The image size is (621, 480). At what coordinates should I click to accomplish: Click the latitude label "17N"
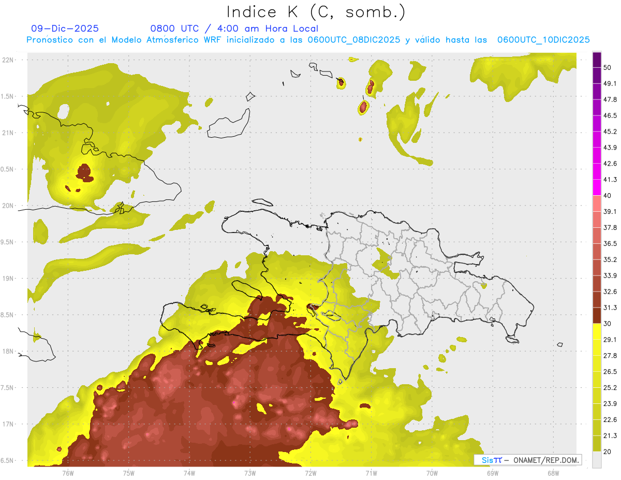tap(8, 425)
